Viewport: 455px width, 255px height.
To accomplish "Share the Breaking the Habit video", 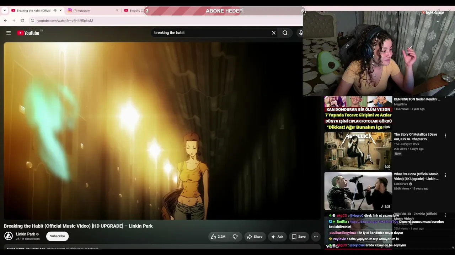I will click(x=255, y=237).
